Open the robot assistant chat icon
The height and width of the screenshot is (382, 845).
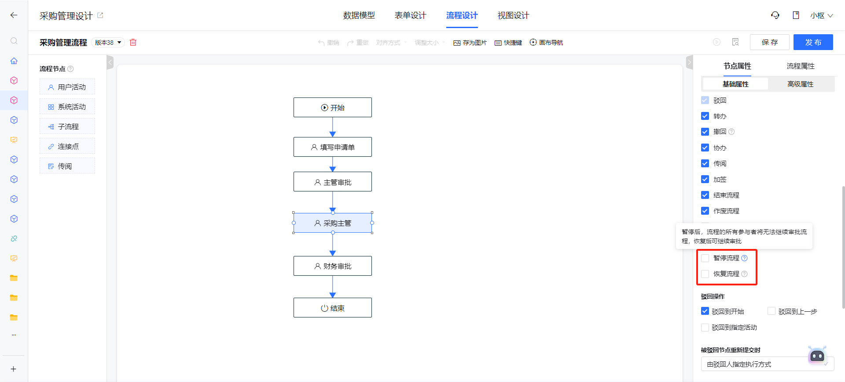pos(817,356)
